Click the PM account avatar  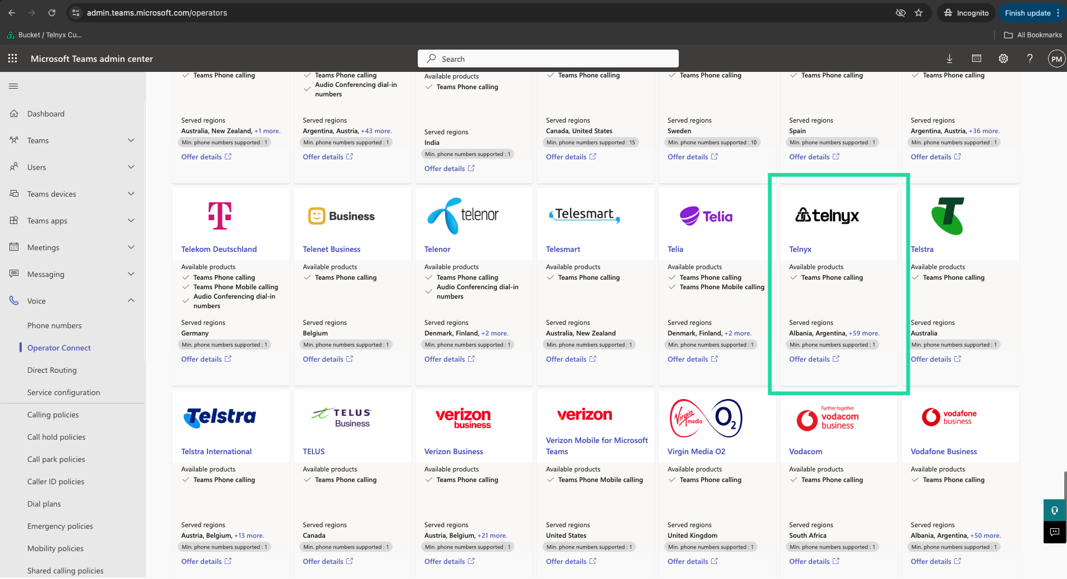[1056, 59]
